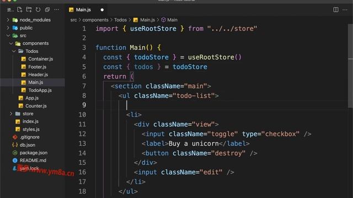Click 'Buy a unicorn' label text

tap(194, 144)
